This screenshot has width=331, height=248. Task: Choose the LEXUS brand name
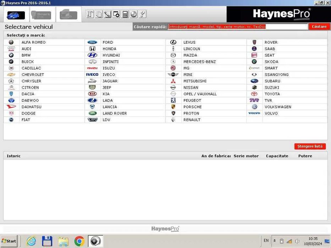coord(189,43)
